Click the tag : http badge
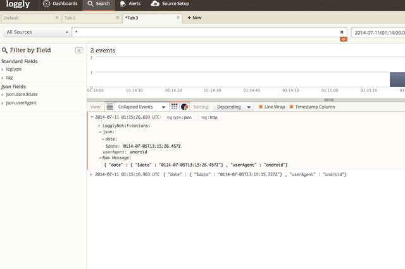Image resolution: width=405 pixels, height=269 pixels. 209,117
